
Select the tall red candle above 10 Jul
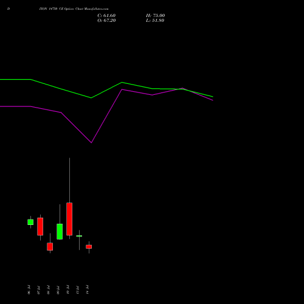(69, 219)
